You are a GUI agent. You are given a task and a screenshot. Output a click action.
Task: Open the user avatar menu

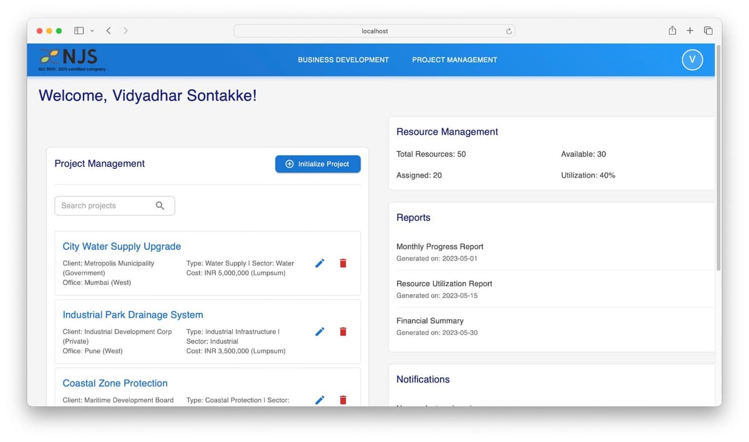[692, 60]
